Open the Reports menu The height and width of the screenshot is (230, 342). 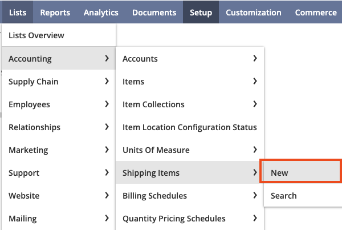point(55,12)
